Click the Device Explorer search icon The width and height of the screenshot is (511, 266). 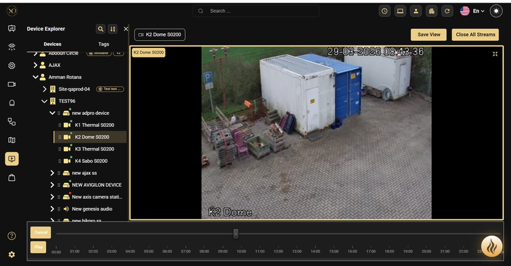coord(101,29)
